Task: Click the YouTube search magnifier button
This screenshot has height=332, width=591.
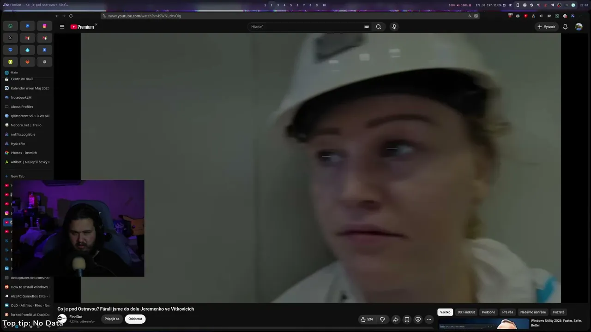Action: (379, 27)
